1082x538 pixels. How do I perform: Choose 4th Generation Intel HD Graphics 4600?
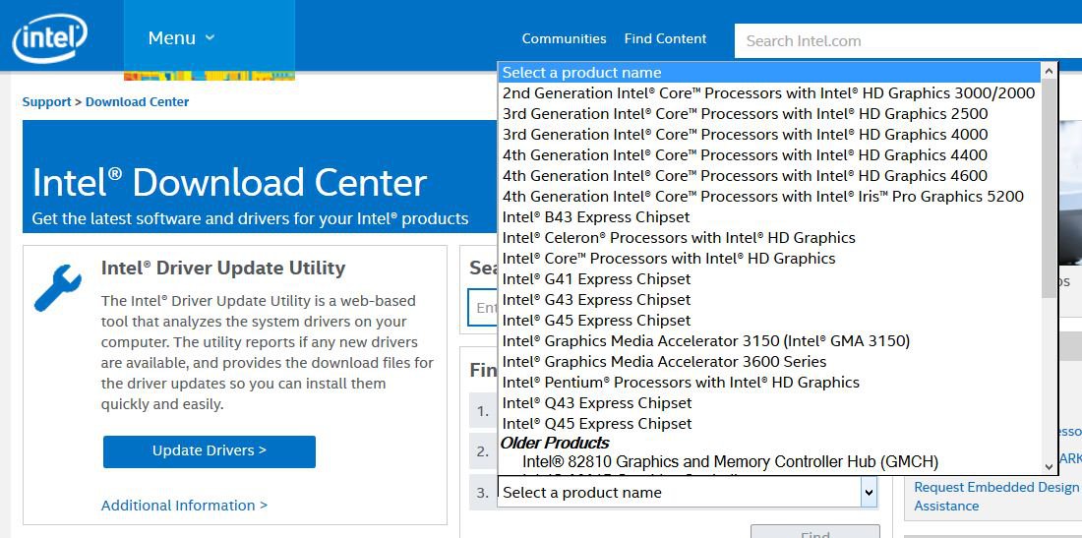click(744, 176)
